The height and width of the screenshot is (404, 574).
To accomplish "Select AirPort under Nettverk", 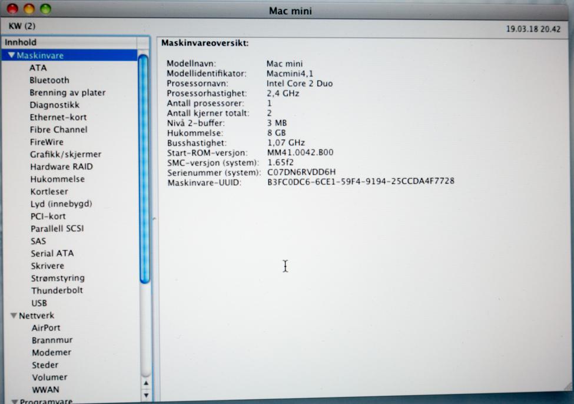I will coord(46,328).
